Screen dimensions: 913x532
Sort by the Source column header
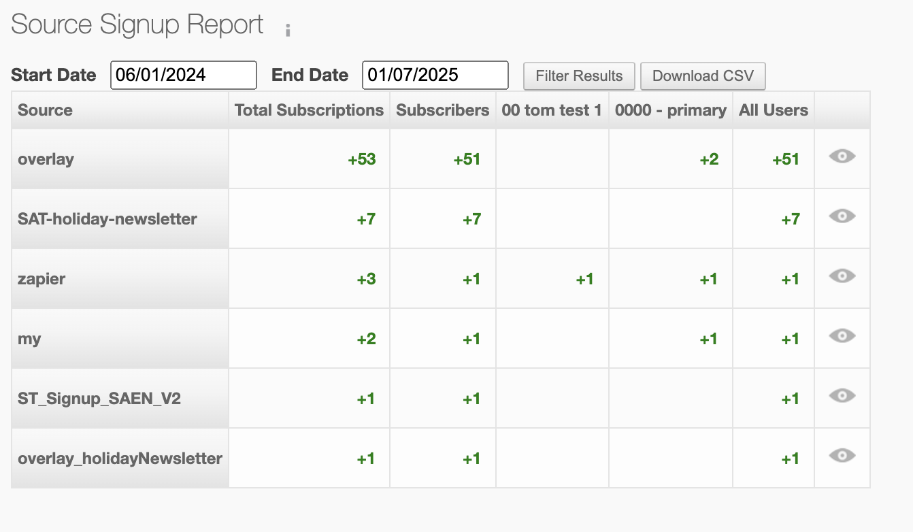click(x=45, y=110)
